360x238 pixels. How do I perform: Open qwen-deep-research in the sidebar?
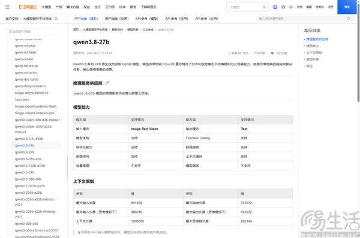[x=31, y=86]
